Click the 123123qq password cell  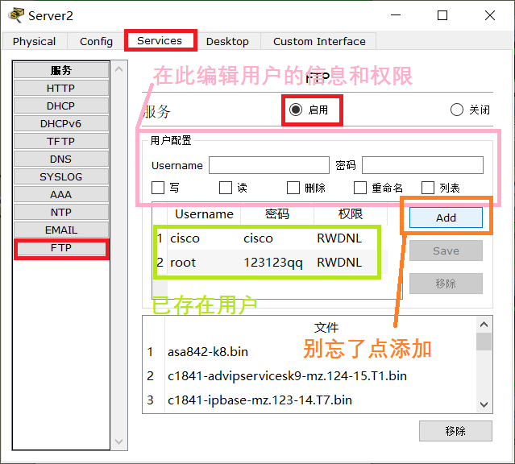point(273,263)
